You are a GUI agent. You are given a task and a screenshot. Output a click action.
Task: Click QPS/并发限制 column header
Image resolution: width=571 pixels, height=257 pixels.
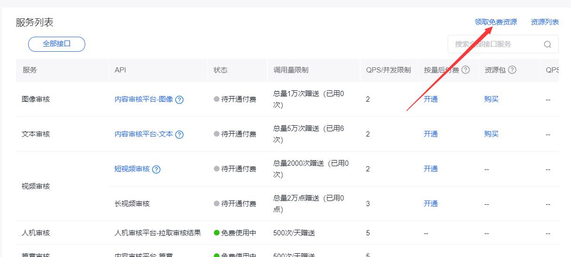coord(388,70)
